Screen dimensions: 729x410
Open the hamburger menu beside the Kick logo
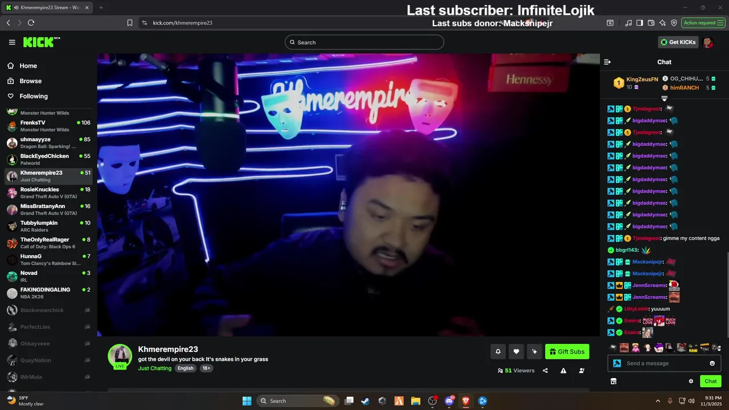[x=12, y=42]
